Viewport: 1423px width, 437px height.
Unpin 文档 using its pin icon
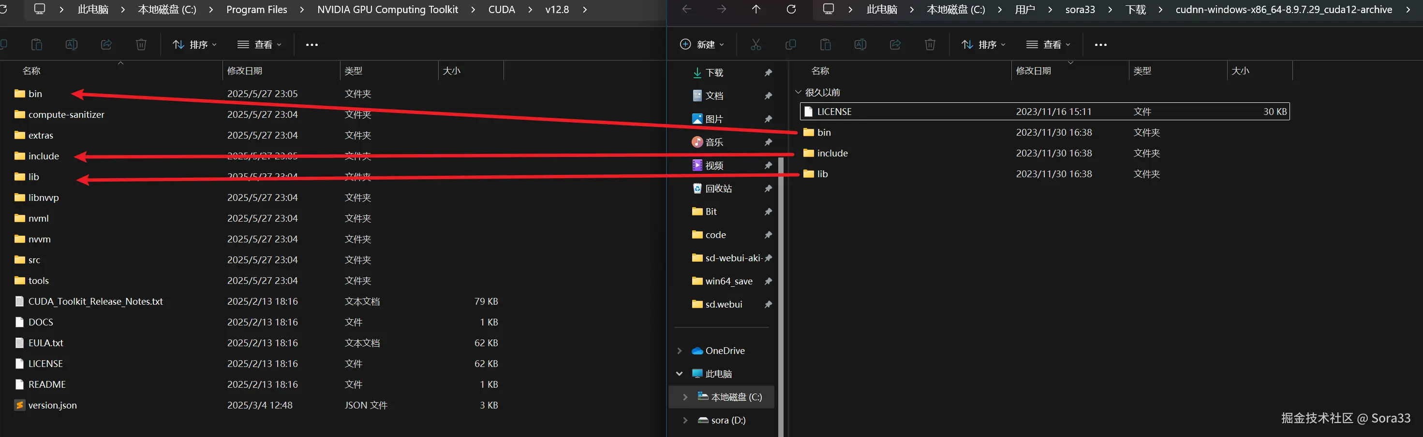[768, 96]
